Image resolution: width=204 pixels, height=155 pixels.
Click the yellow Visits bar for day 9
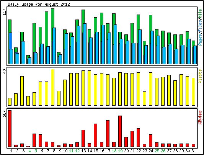coord(59,98)
